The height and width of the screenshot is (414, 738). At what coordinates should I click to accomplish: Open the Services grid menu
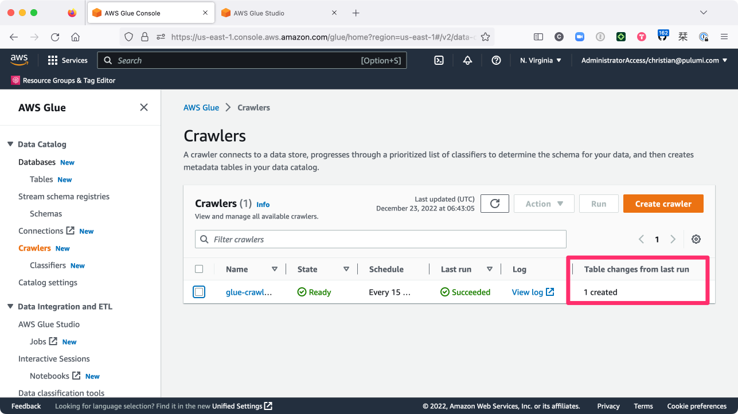pos(68,60)
